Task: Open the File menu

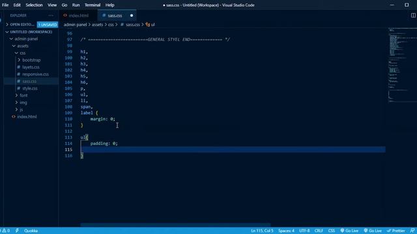Action: [5, 5]
